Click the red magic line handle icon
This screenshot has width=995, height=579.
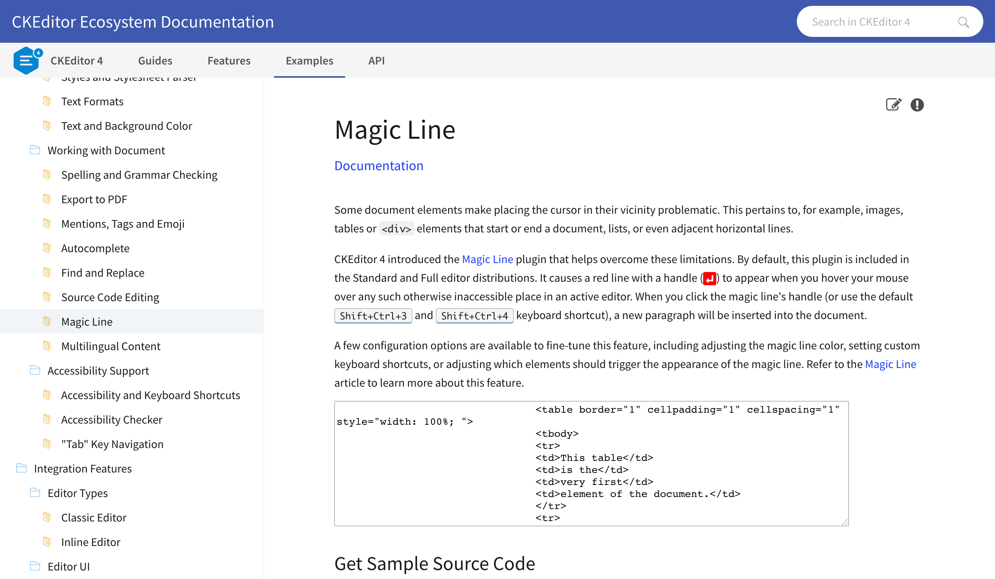[710, 278]
